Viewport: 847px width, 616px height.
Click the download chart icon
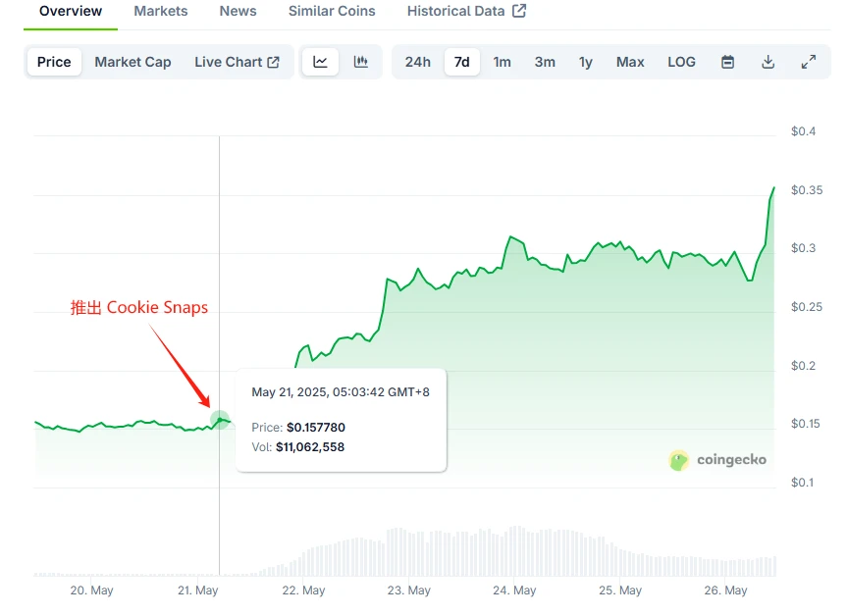[x=768, y=61]
